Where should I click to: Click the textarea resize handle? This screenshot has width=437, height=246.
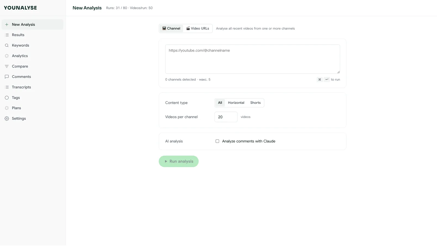[x=338, y=72]
